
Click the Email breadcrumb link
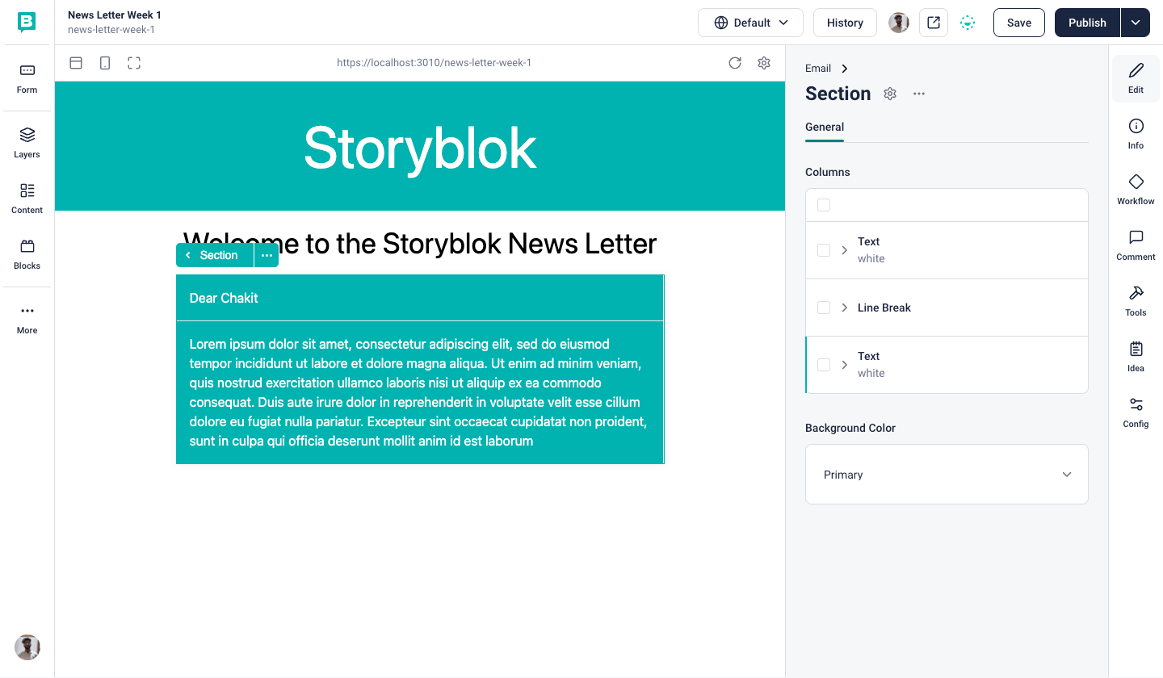[818, 69]
